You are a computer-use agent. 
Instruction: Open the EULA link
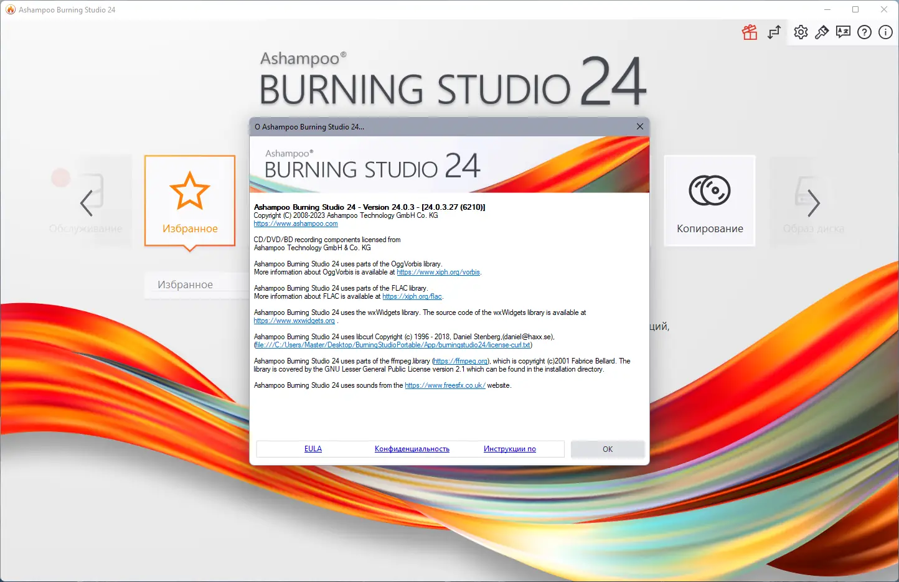pos(313,449)
